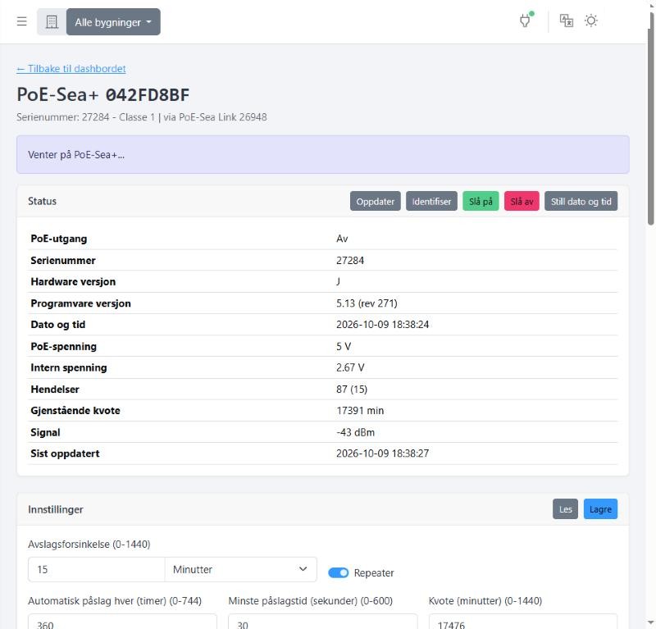This screenshot has width=656, height=629.
Task: Follow the Tilbake til dashbordet link
Action: (x=71, y=69)
